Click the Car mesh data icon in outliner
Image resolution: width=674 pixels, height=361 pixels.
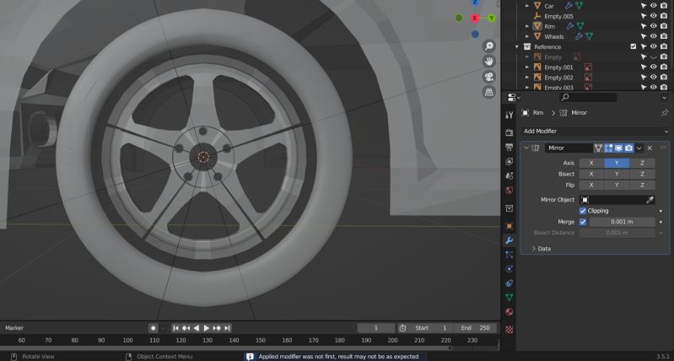(x=580, y=6)
